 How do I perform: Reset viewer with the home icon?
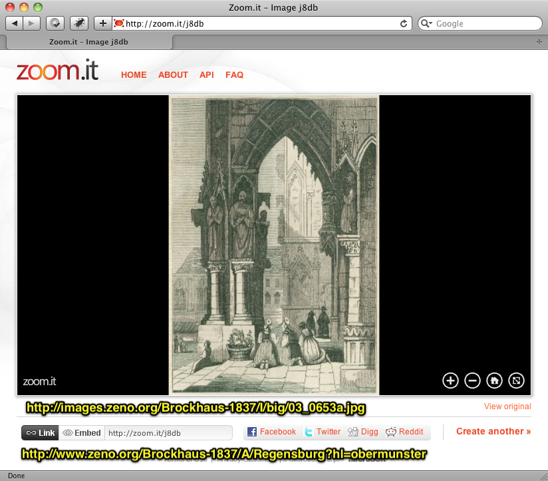495,381
